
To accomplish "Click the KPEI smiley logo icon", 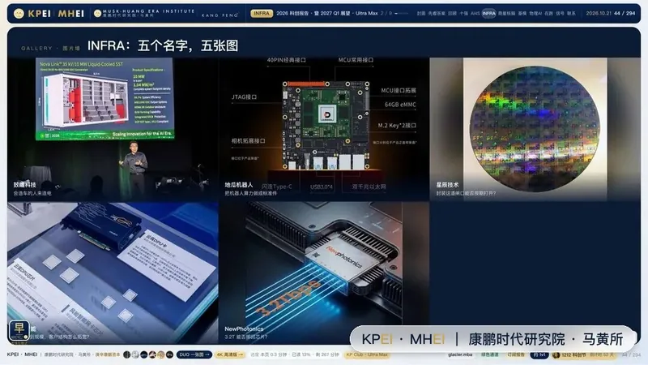I will coord(19,14).
